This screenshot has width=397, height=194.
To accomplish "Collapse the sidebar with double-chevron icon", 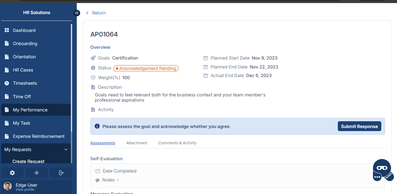I will point(77,13).
